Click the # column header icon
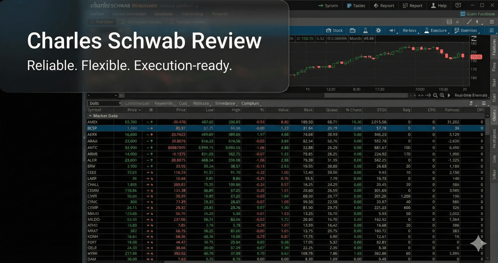Screen dimensions: 498x263 click(151, 110)
